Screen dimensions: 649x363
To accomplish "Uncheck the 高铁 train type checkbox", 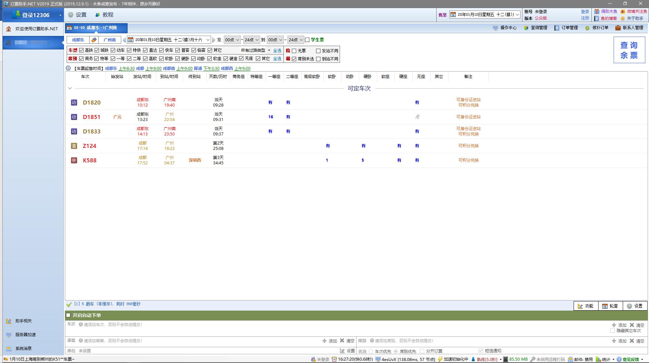I will (81, 50).
